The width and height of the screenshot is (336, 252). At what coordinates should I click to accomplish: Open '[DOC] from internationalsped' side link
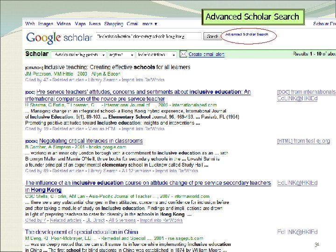pyautogui.click(x=307, y=92)
